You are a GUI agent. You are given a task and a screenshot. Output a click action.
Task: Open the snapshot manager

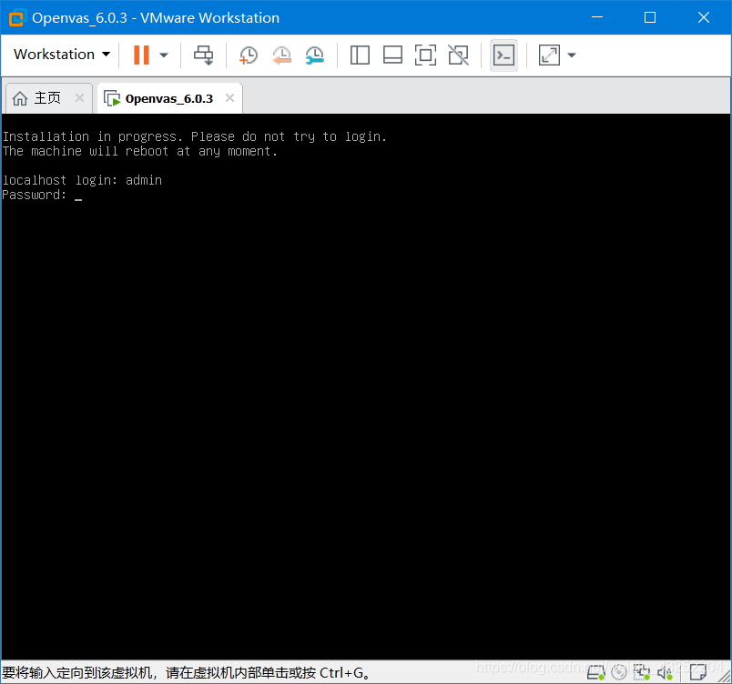click(x=315, y=55)
